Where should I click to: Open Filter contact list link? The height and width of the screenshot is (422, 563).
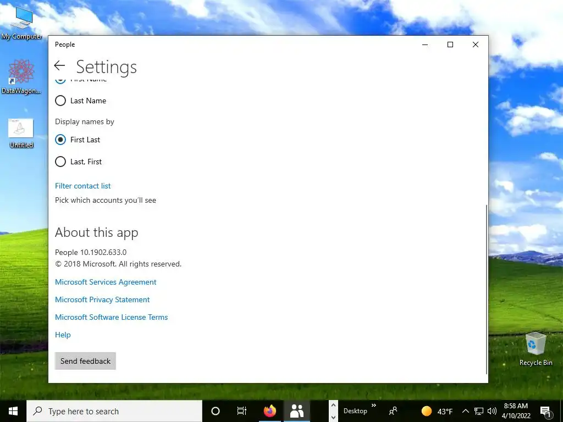tap(82, 186)
